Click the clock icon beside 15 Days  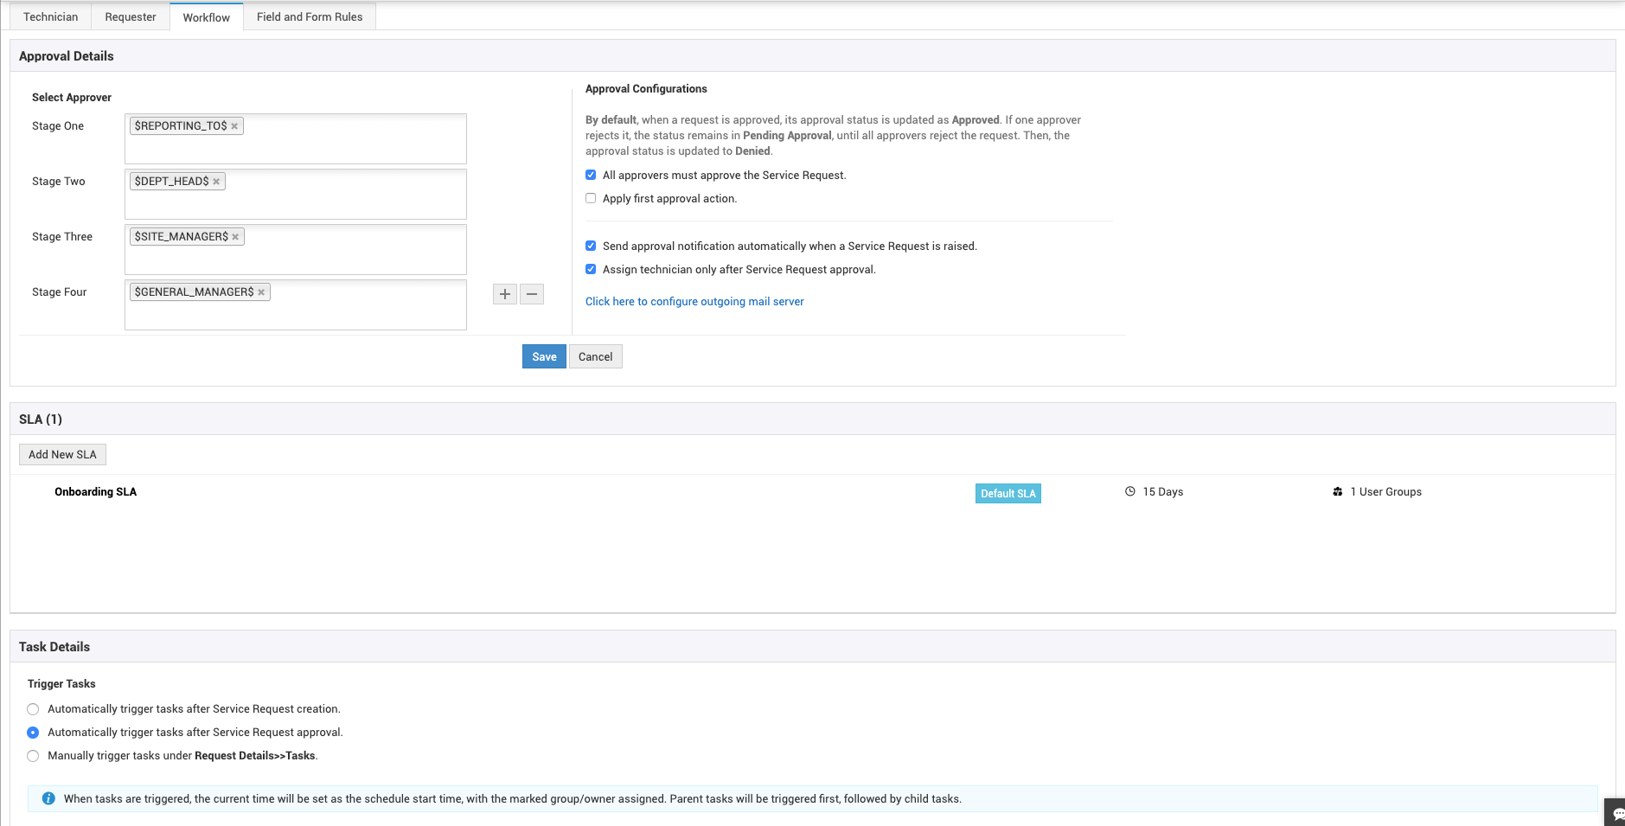tap(1130, 491)
